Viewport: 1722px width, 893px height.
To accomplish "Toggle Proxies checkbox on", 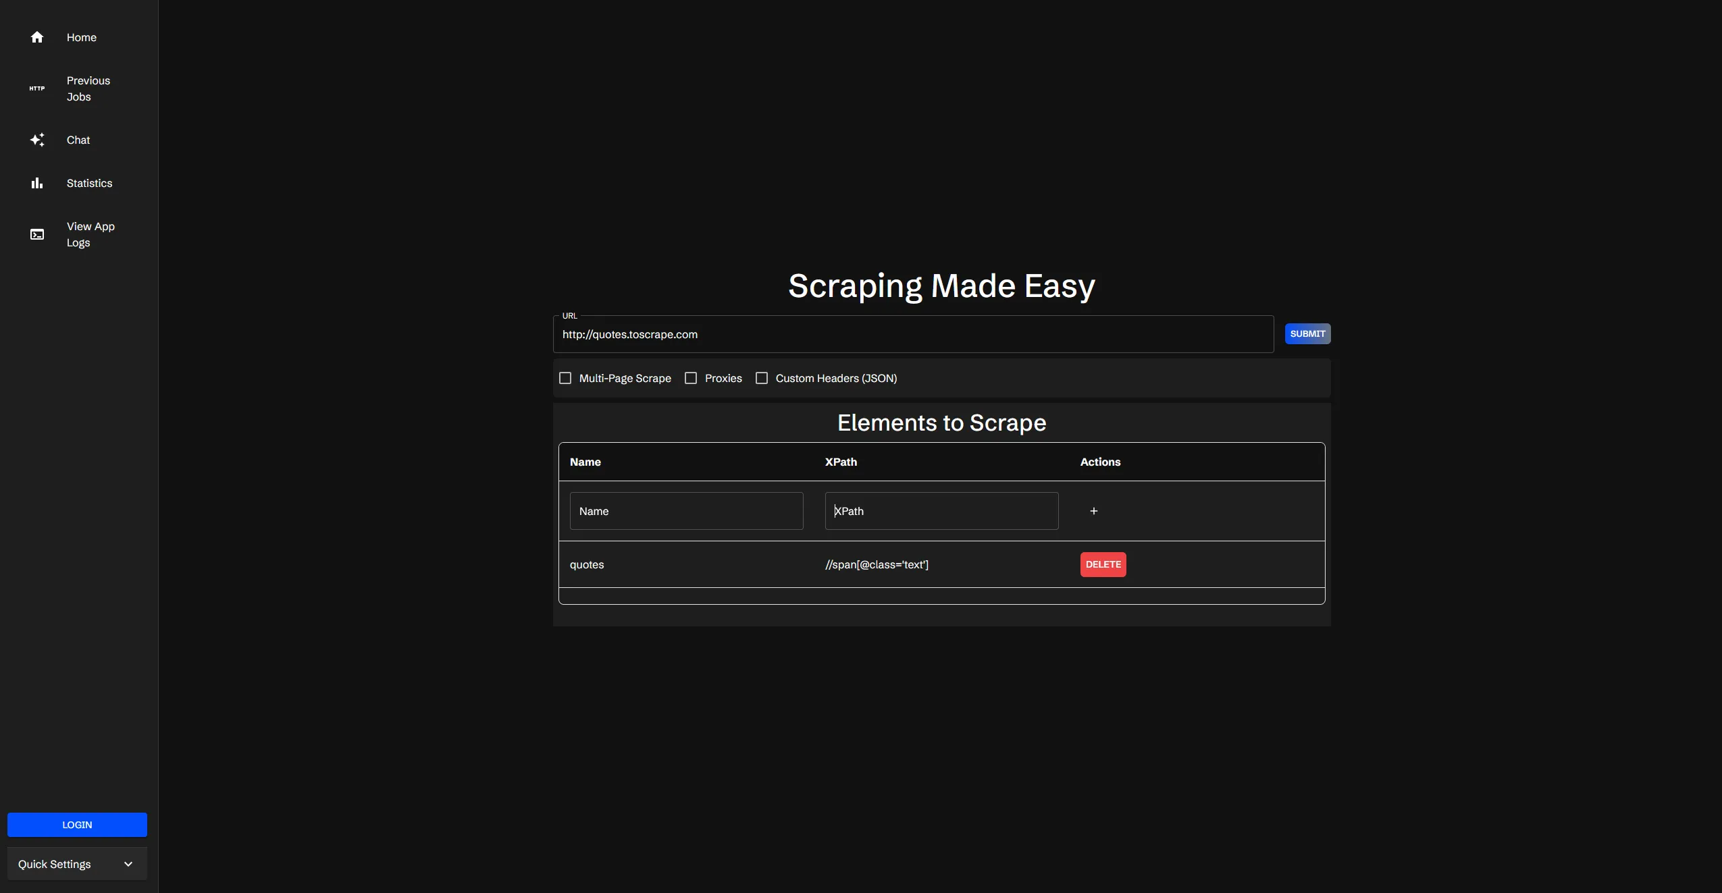I will tap(690, 377).
